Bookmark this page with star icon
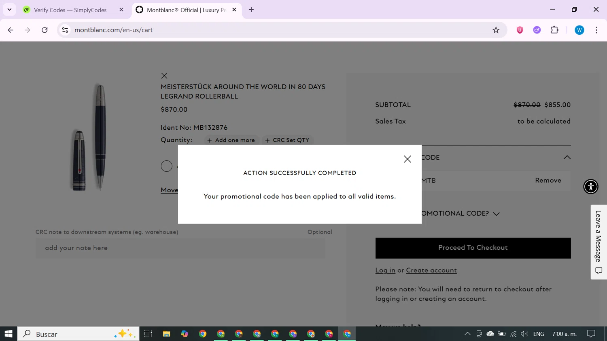This screenshot has width=607, height=341. pos(496,30)
